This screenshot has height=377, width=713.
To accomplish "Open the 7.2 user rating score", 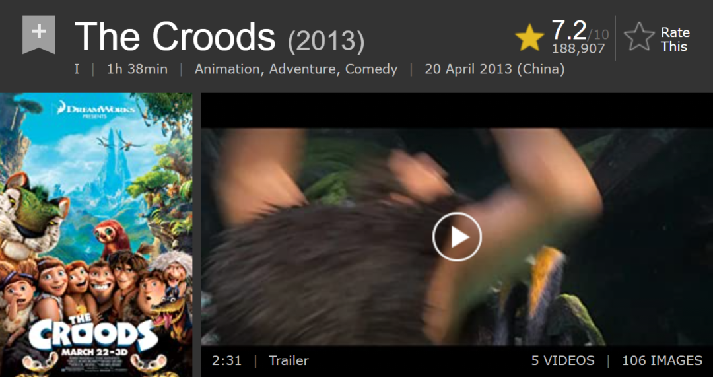I will (x=569, y=30).
